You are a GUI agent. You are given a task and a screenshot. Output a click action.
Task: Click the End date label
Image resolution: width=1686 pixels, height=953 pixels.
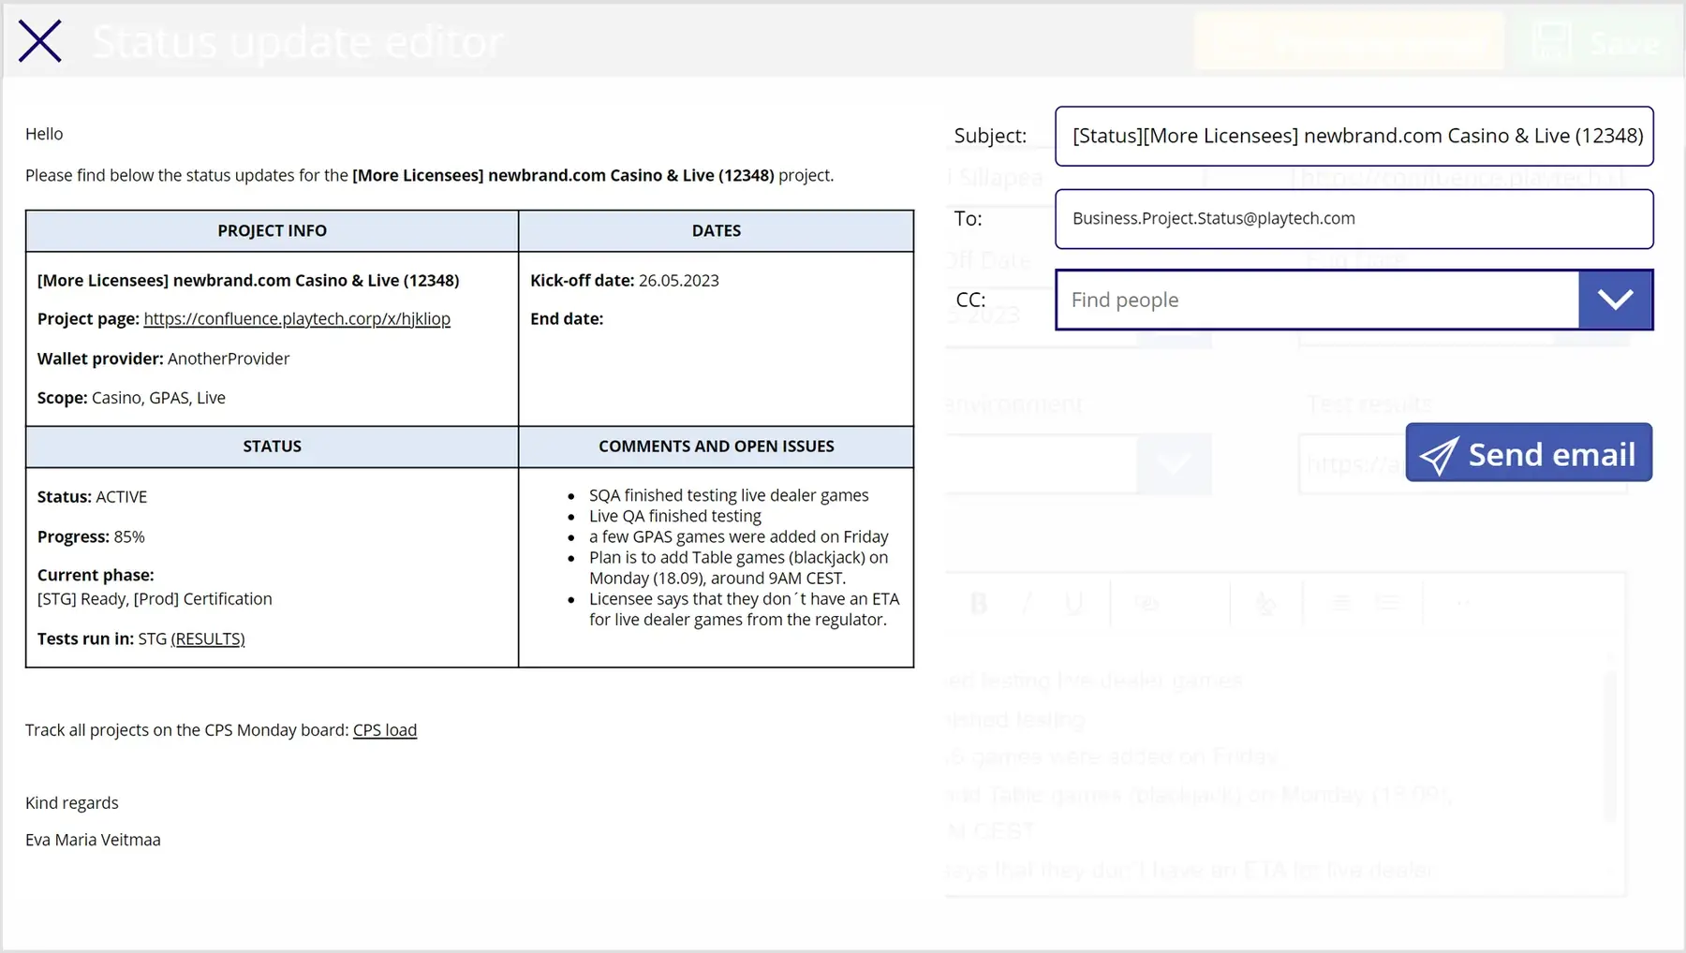pyautogui.click(x=567, y=319)
